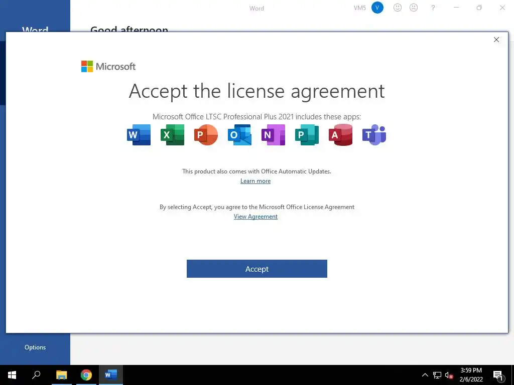The height and width of the screenshot is (385, 514).
Task: Open the View Agreement link
Action: (255, 217)
